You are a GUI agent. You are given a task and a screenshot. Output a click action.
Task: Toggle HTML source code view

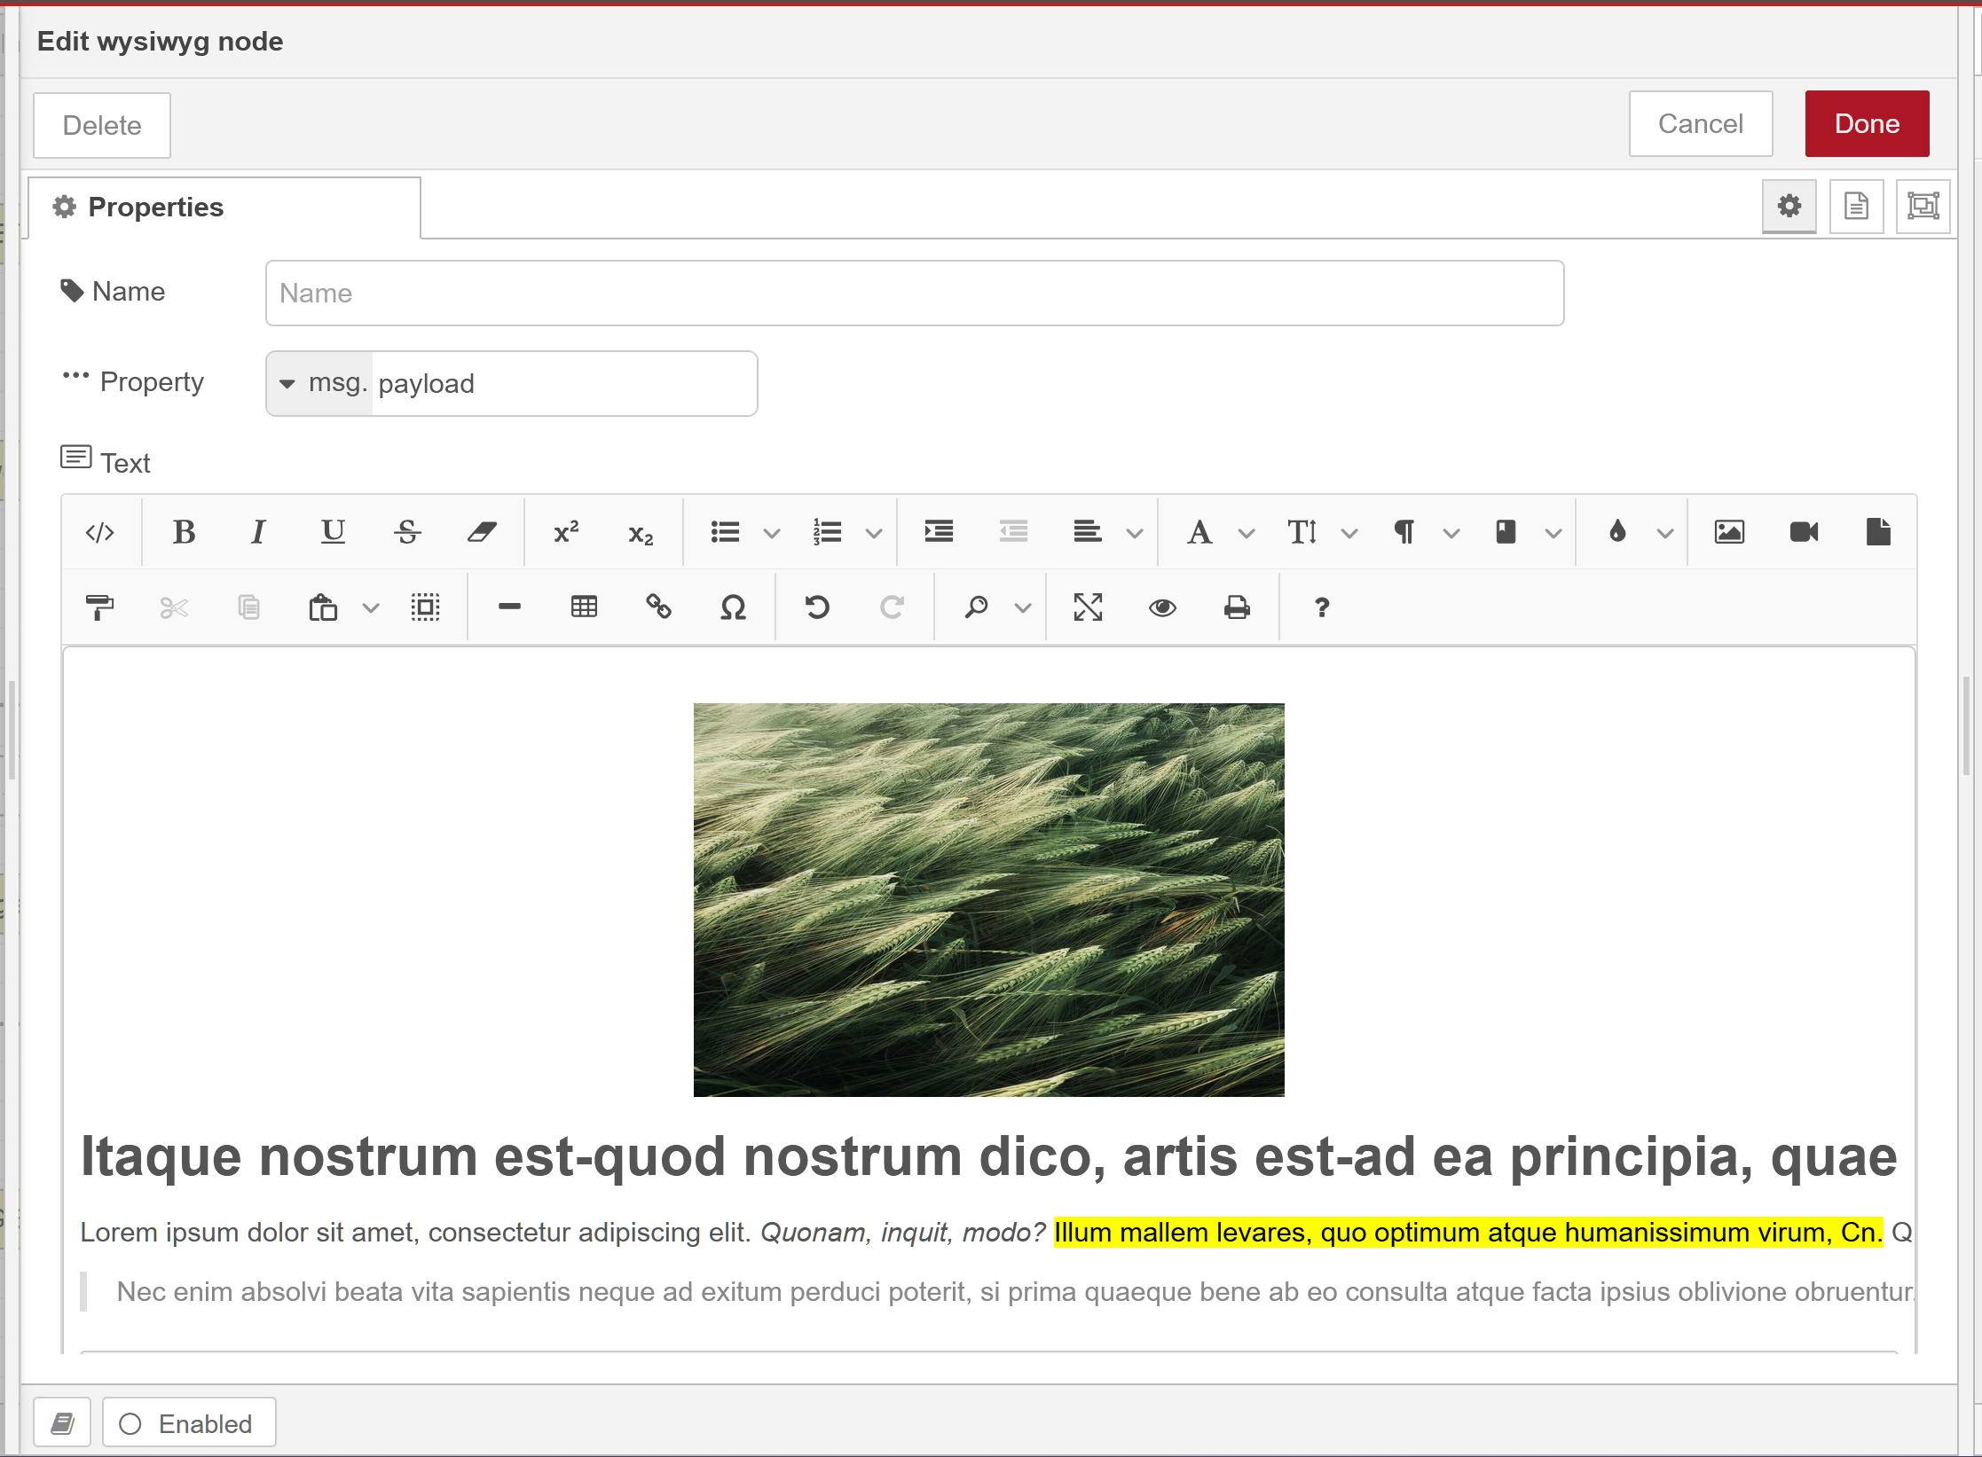pyautogui.click(x=99, y=532)
